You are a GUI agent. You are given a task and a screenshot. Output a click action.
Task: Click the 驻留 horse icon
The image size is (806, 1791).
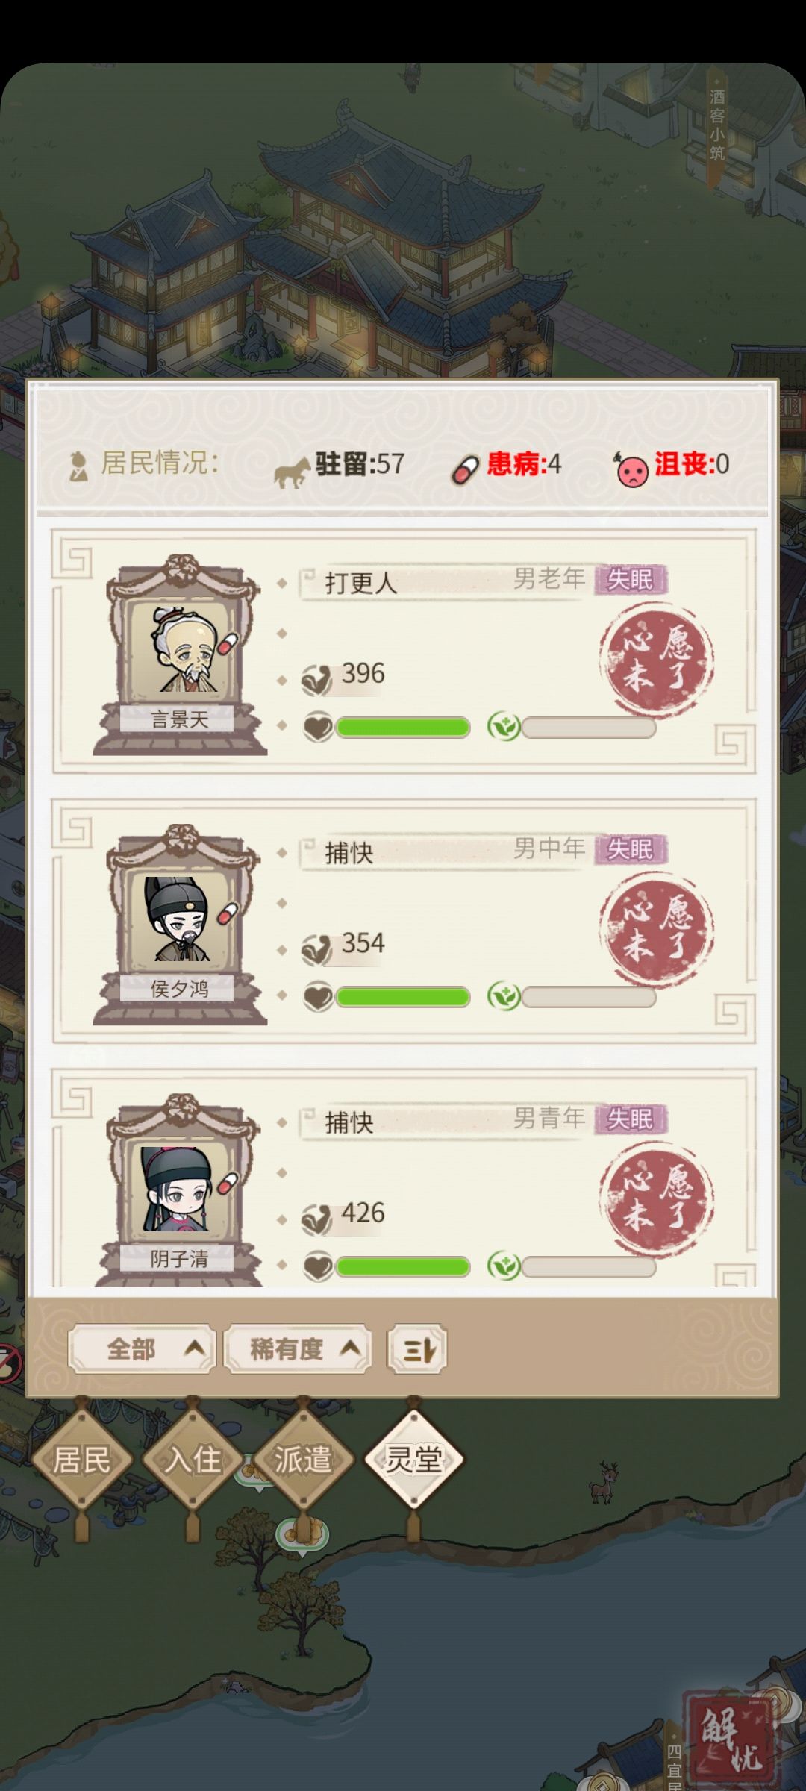point(292,472)
